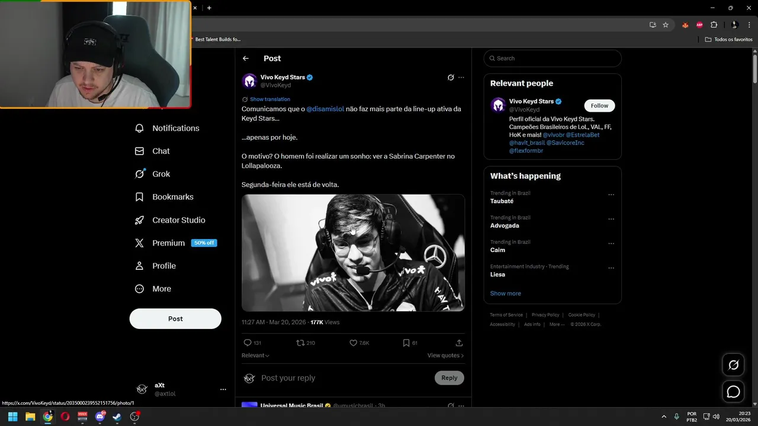Open options for the Taubaté trend
758x426 pixels.
[x=611, y=195]
